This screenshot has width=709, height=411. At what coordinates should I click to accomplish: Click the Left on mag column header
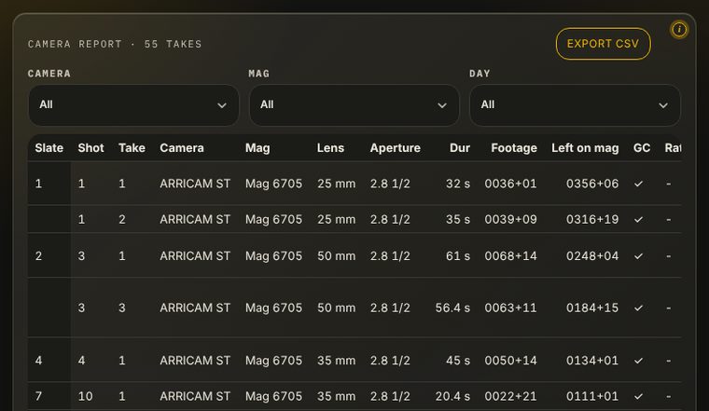[x=585, y=148]
